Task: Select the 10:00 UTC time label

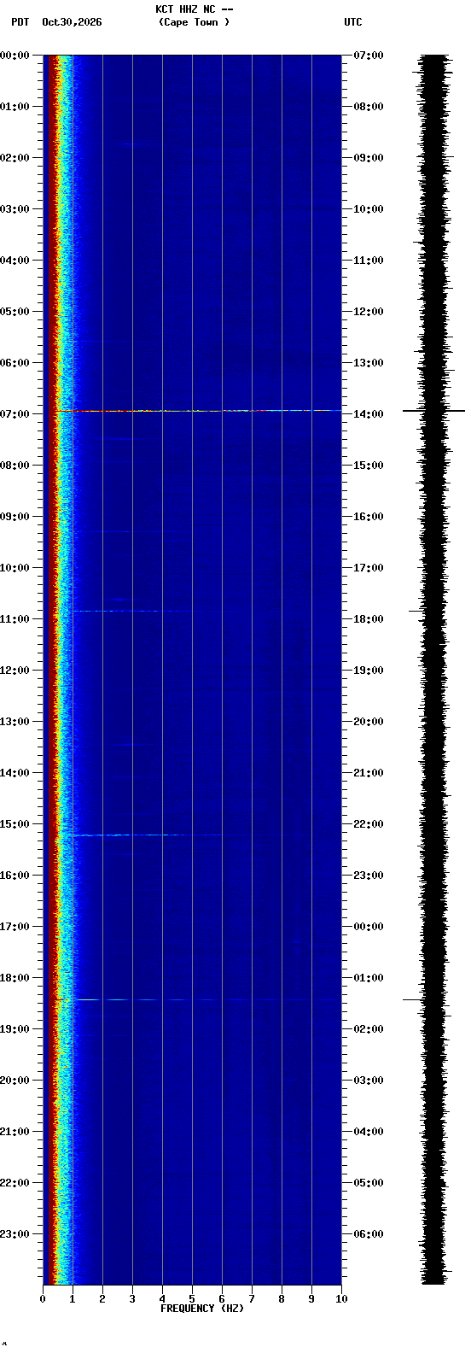Action: click(x=369, y=209)
